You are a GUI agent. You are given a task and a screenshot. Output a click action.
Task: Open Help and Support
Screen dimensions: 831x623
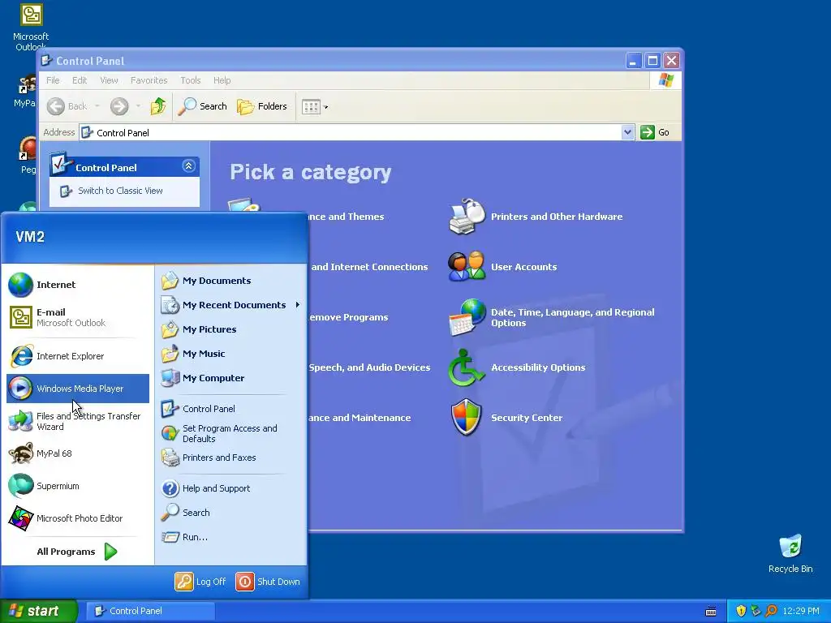(230, 488)
